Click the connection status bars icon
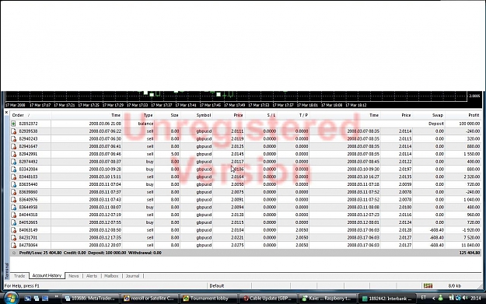 click(428, 285)
